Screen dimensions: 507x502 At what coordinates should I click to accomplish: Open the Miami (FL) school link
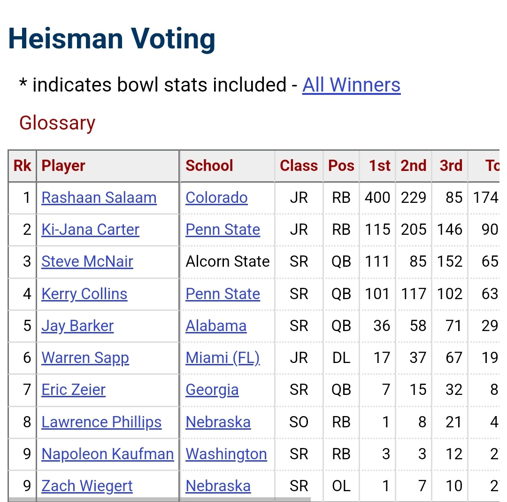point(223,358)
